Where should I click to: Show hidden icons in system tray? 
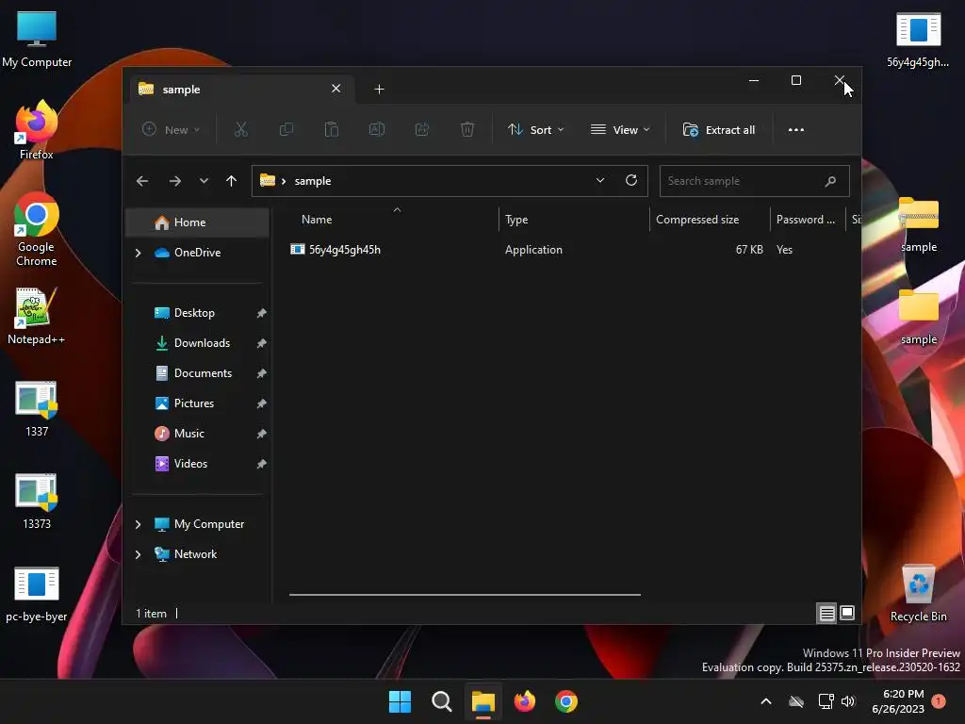[x=766, y=701]
